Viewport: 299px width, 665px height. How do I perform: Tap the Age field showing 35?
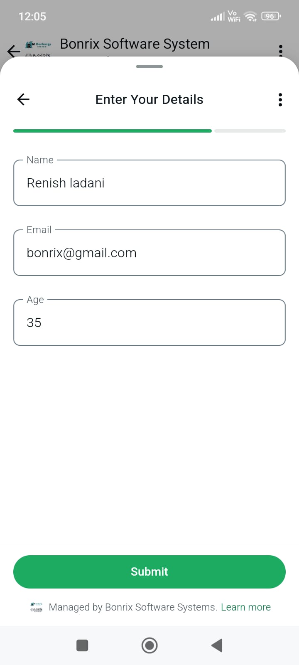[149, 323]
